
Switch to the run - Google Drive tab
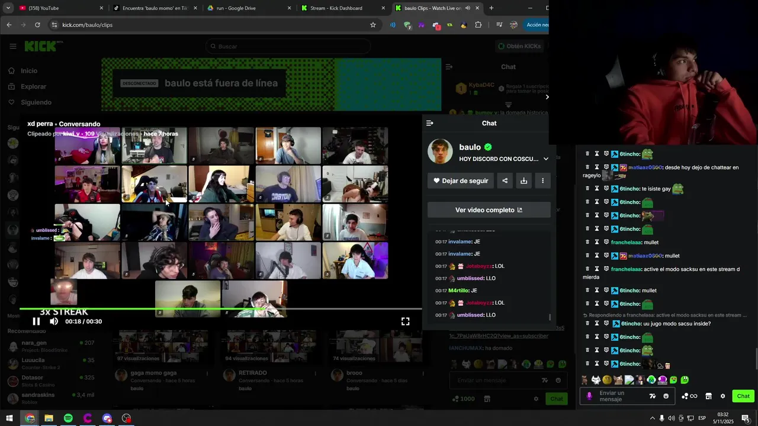[x=249, y=8]
